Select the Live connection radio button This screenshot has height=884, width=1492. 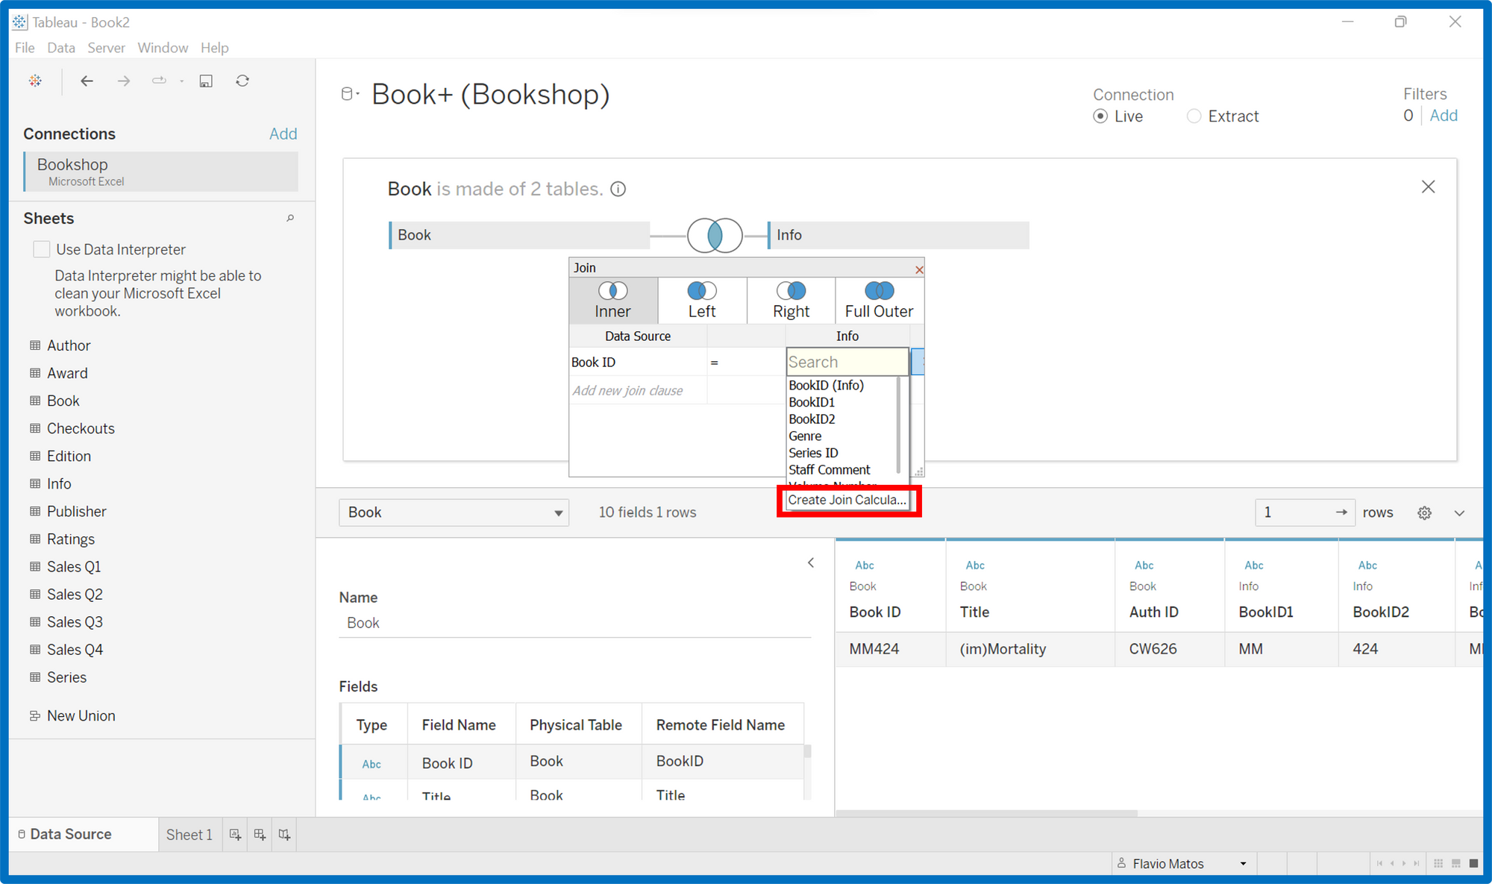(1100, 116)
